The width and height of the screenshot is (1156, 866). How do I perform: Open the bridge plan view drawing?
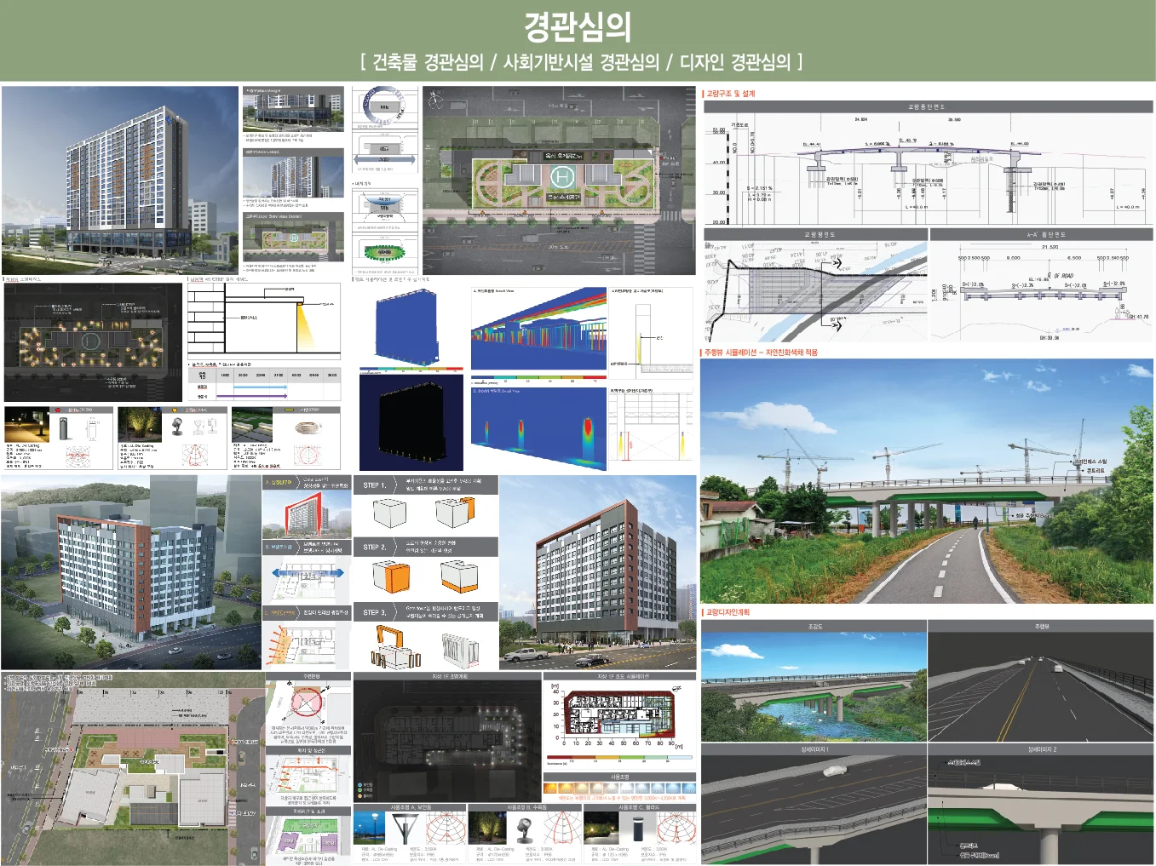click(x=814, y=291)
